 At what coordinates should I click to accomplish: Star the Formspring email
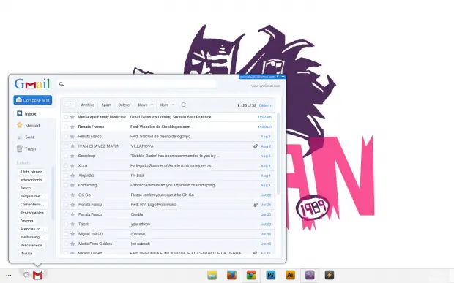(72, 185)
